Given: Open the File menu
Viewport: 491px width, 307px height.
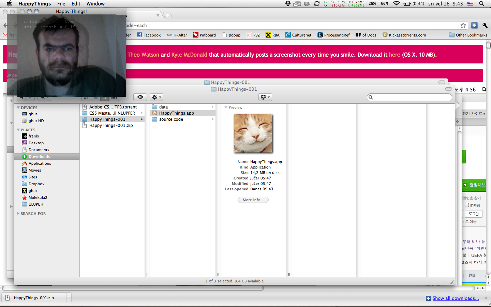Looking at the screenshot, I should coord(61,4).
